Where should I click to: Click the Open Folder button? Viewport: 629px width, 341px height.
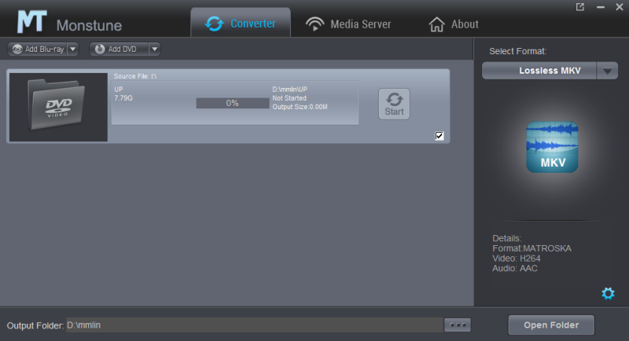click(x=551, y=324)
